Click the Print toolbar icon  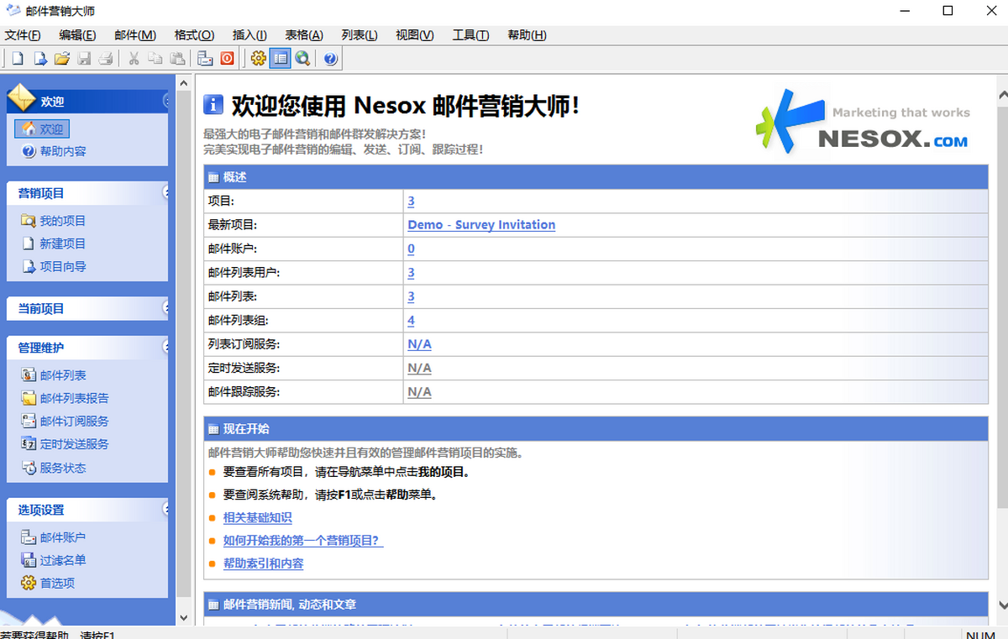coord(106,59)
